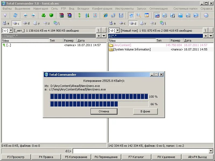
Task: Open the Конфигурация menu
Action: (102, 9)
